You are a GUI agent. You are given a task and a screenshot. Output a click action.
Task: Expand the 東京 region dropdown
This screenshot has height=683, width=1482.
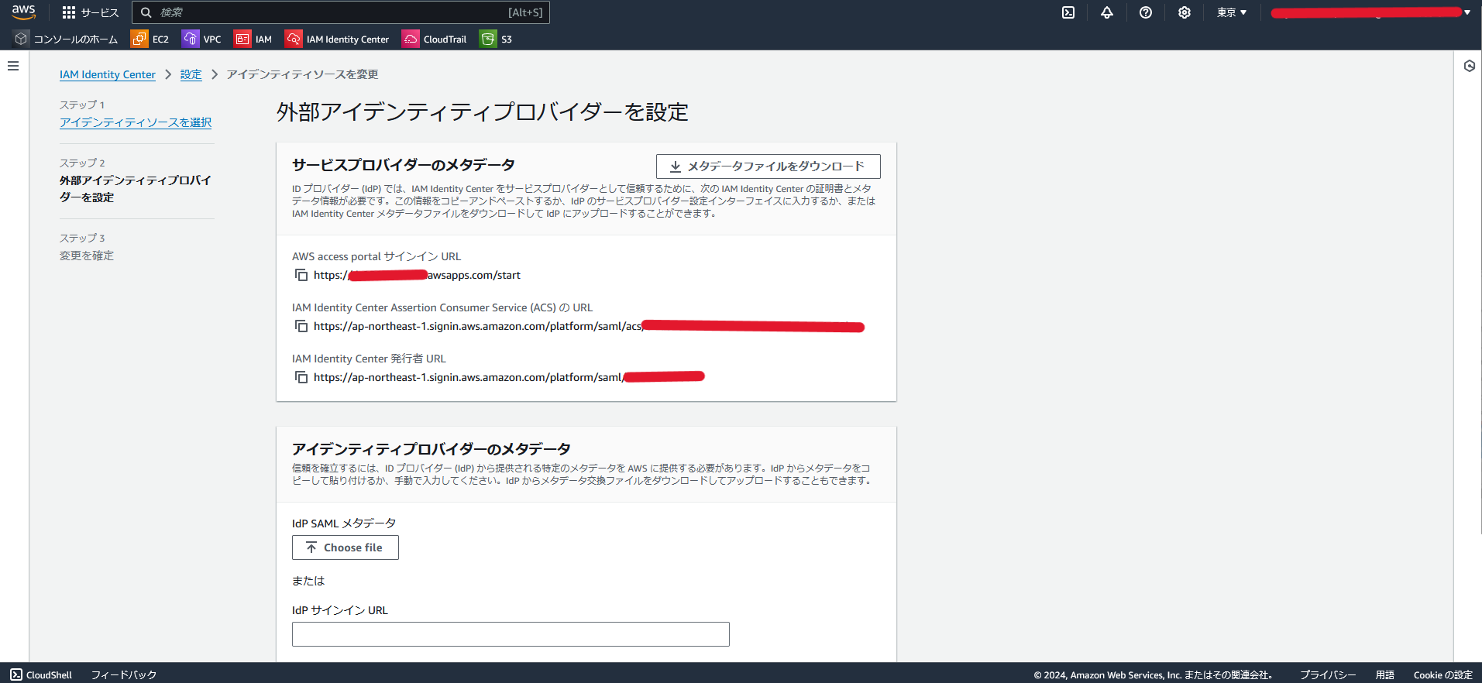[1232, 12]
